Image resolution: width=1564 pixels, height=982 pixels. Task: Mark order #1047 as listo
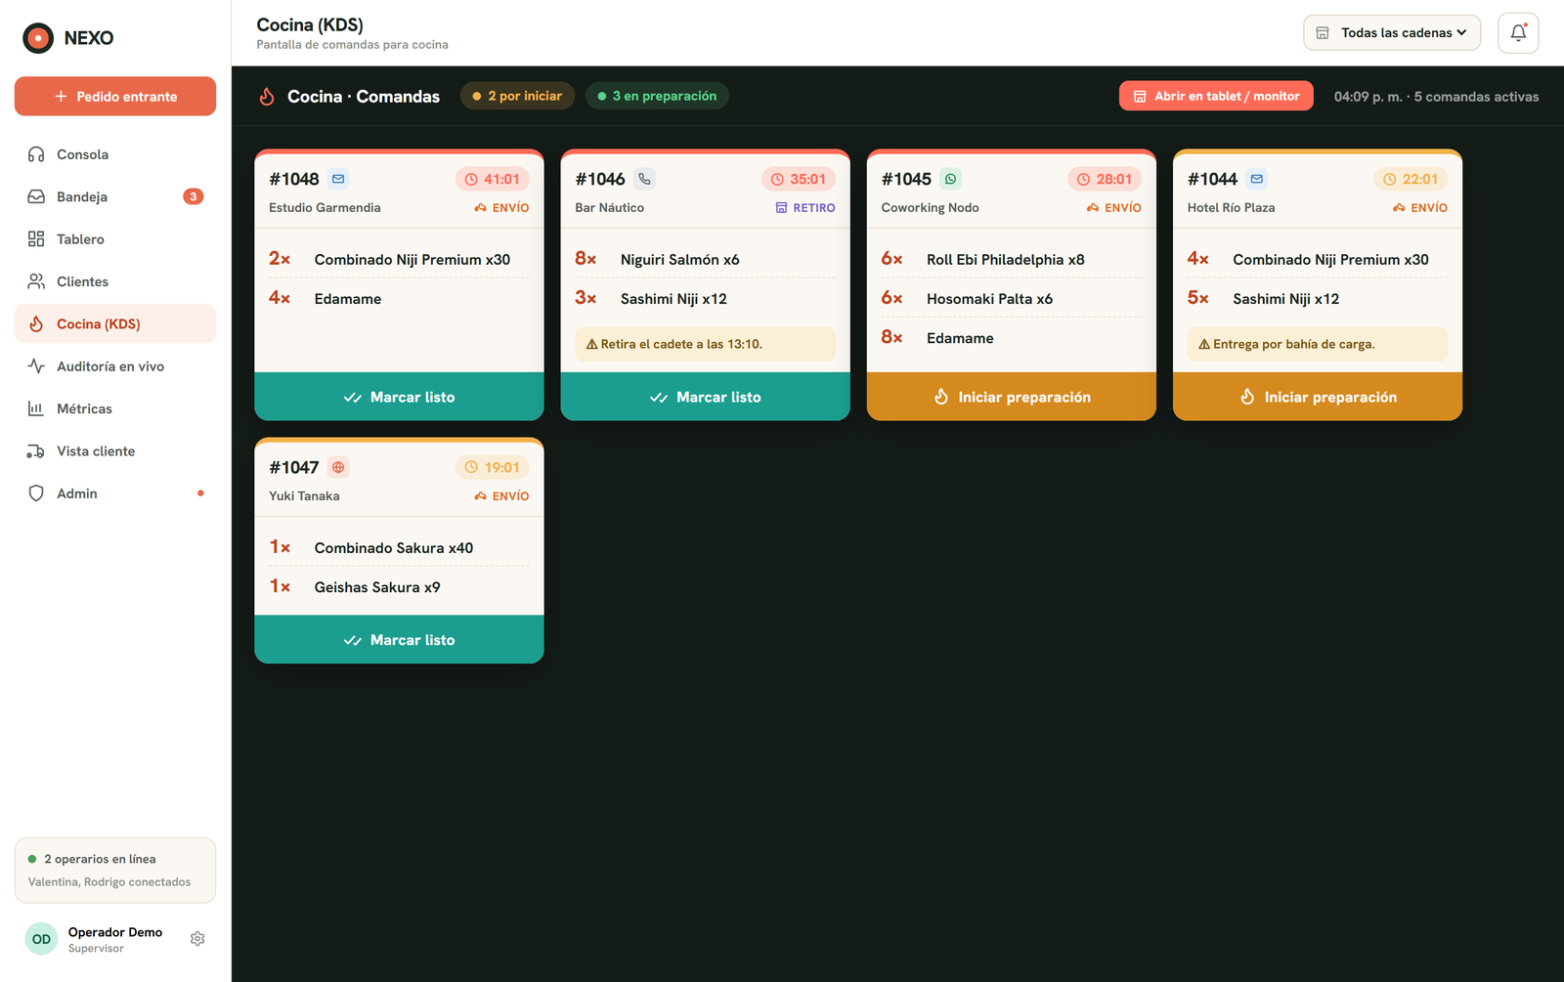point(399,640)
